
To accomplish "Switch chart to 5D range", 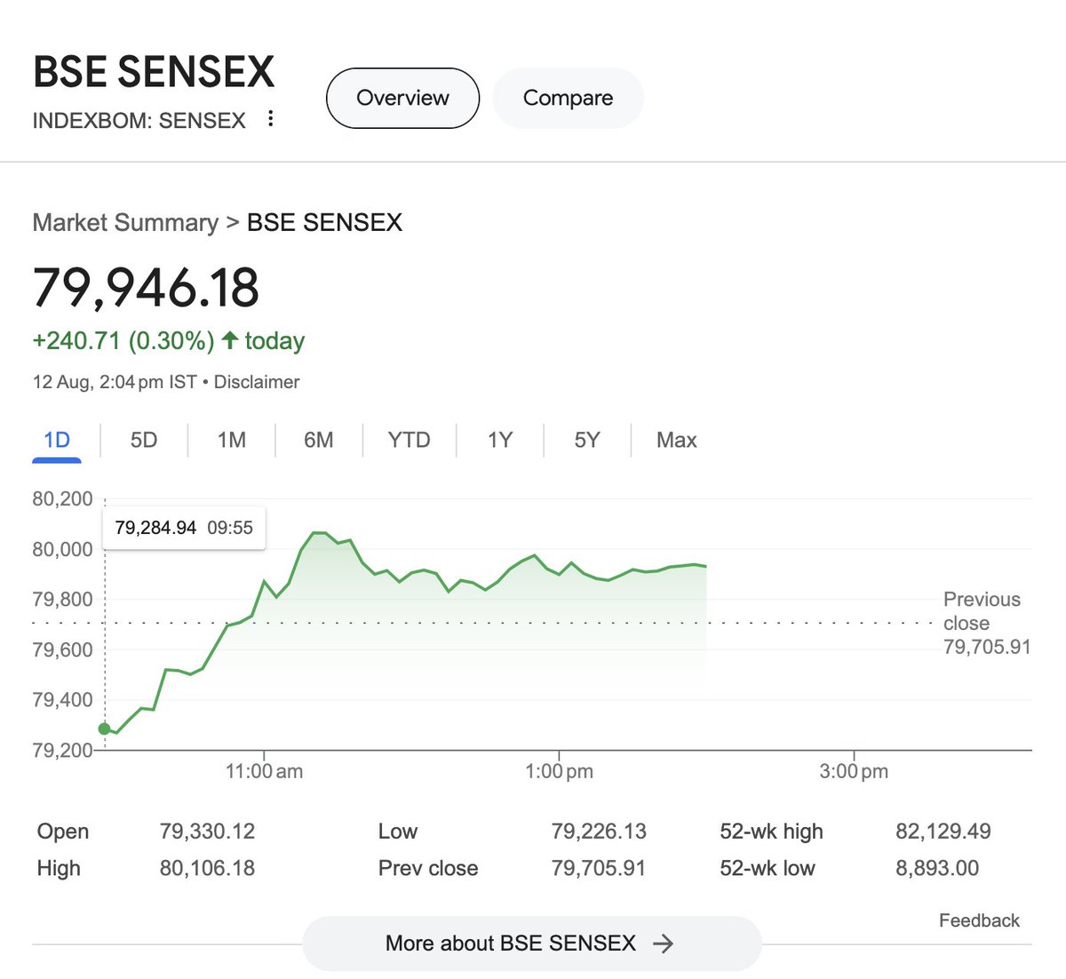I will [144, 441].
